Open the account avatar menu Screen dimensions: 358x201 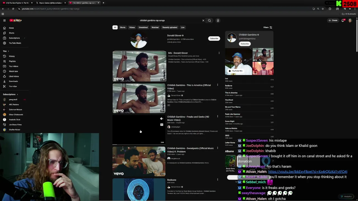(x=350, y=20)
